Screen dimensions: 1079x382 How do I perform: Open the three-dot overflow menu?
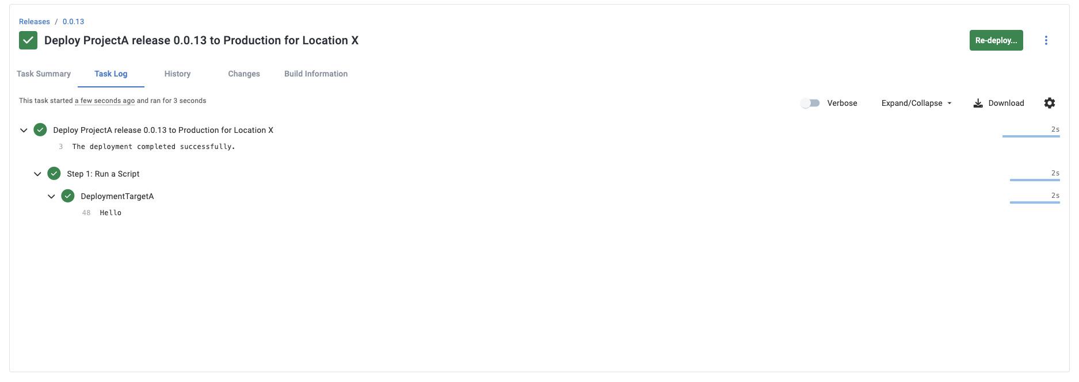tap(1046, 40)
